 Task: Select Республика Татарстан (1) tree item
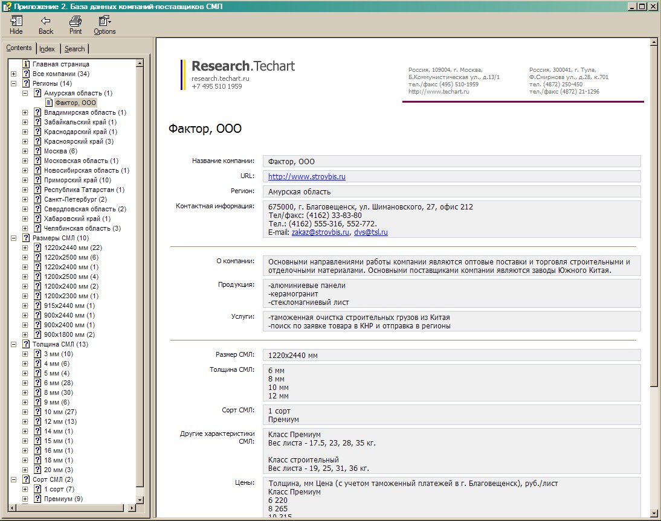[85, 190]
